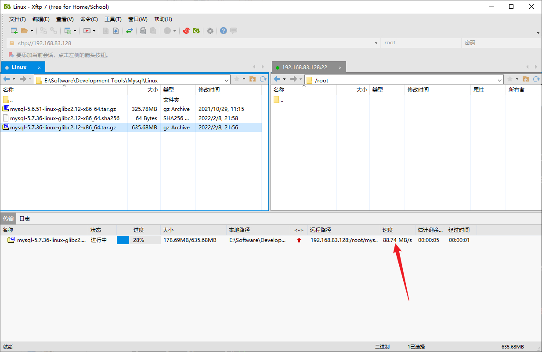Click the toolbar copy icon
The height and width of the screenshot is (352, 542).
tap(142, 31)
